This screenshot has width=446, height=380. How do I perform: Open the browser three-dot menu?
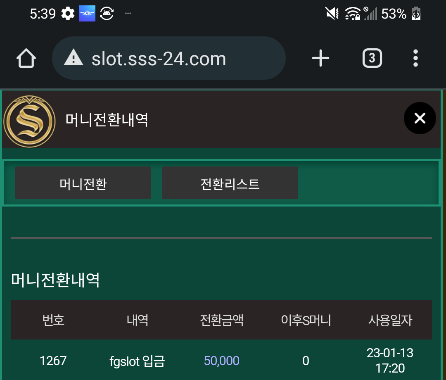pos(415,58)
